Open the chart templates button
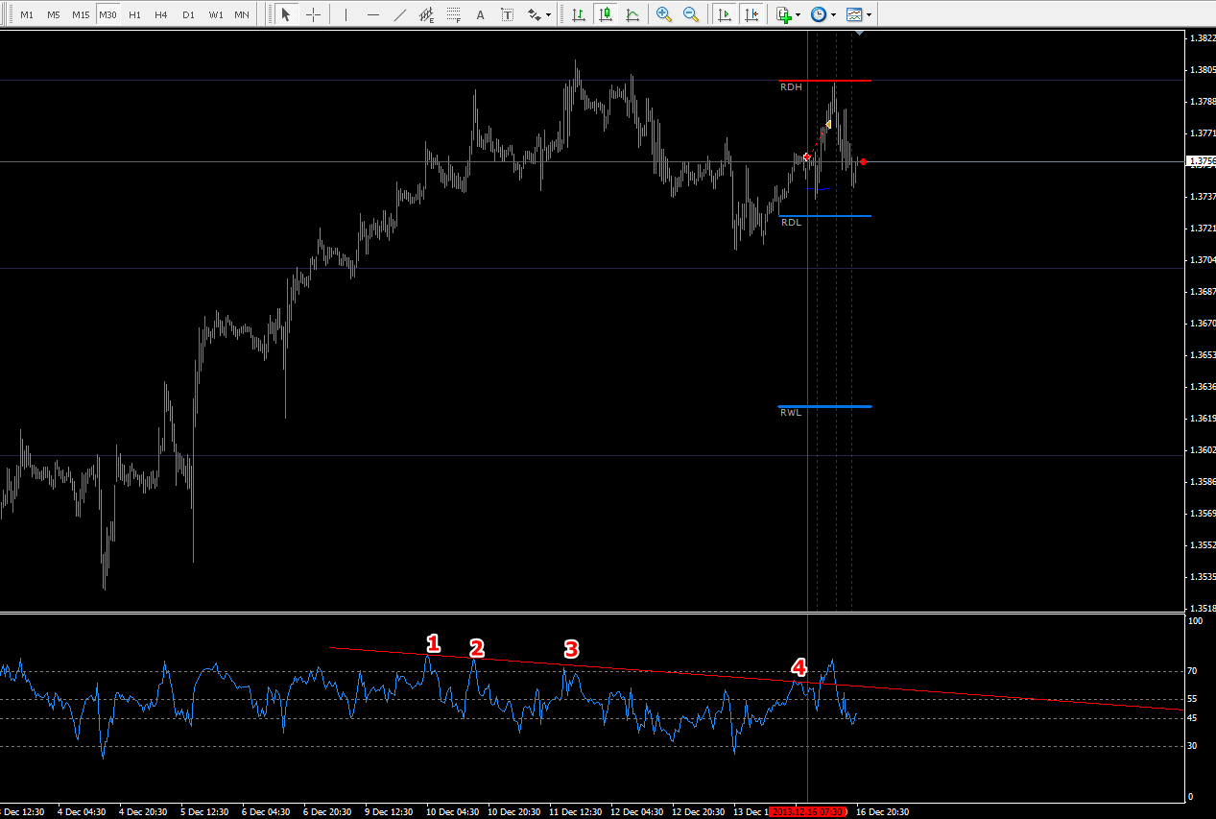 pyautogui.click(x=854, y=14)
